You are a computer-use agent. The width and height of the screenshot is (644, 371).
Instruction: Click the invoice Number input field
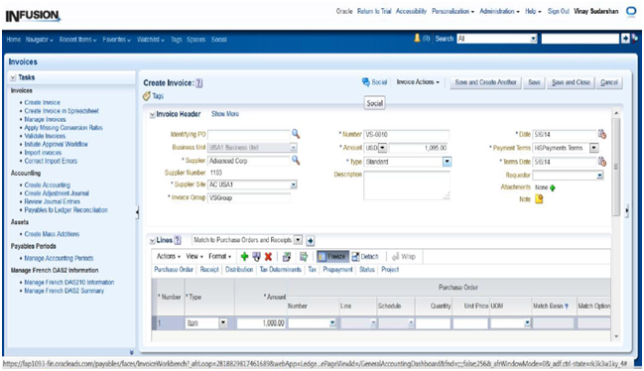(407, 134)
